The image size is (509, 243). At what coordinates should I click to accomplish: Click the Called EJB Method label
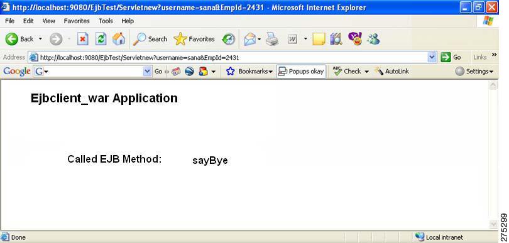(x=114, y=159)
